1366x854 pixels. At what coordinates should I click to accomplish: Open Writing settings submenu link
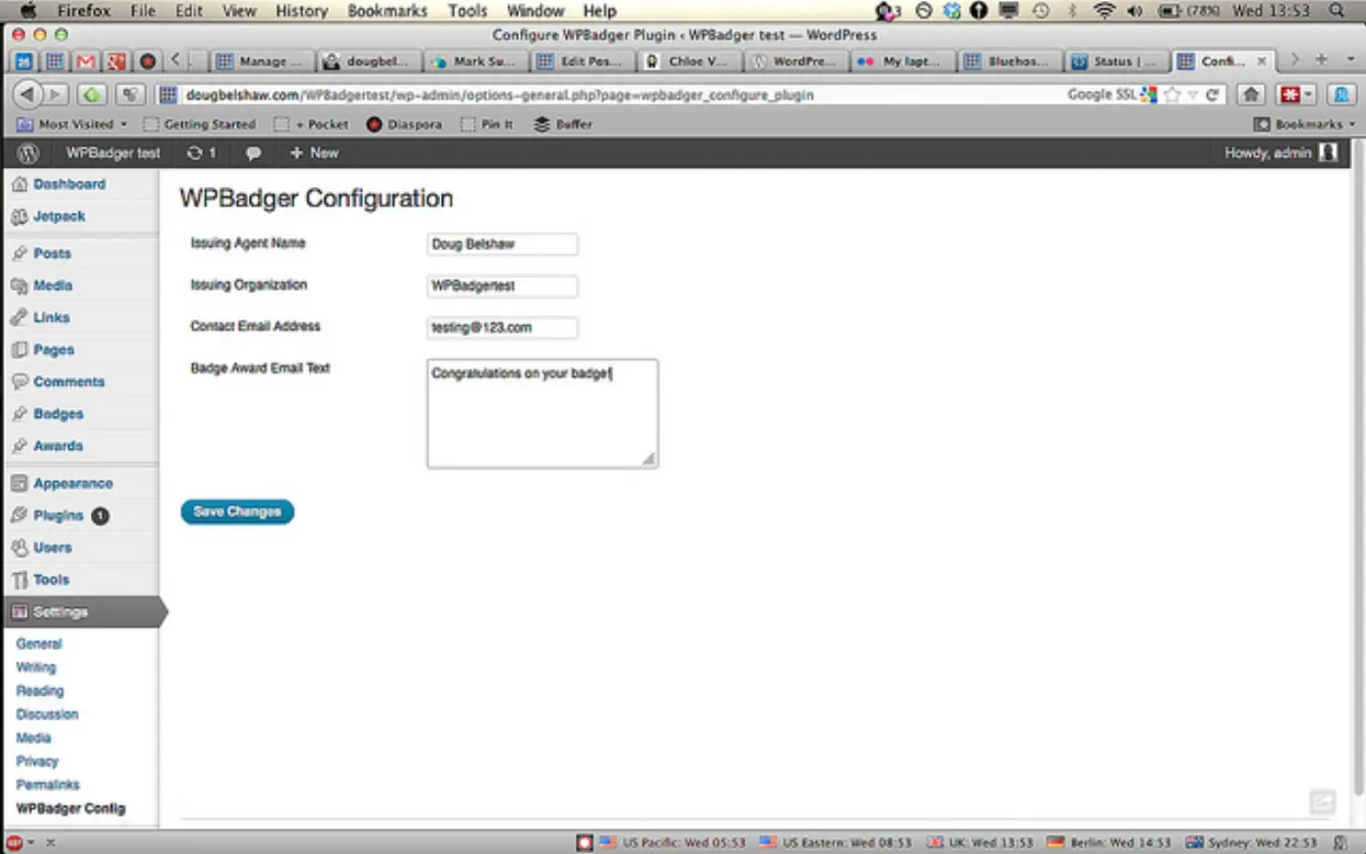coord(36,668)
